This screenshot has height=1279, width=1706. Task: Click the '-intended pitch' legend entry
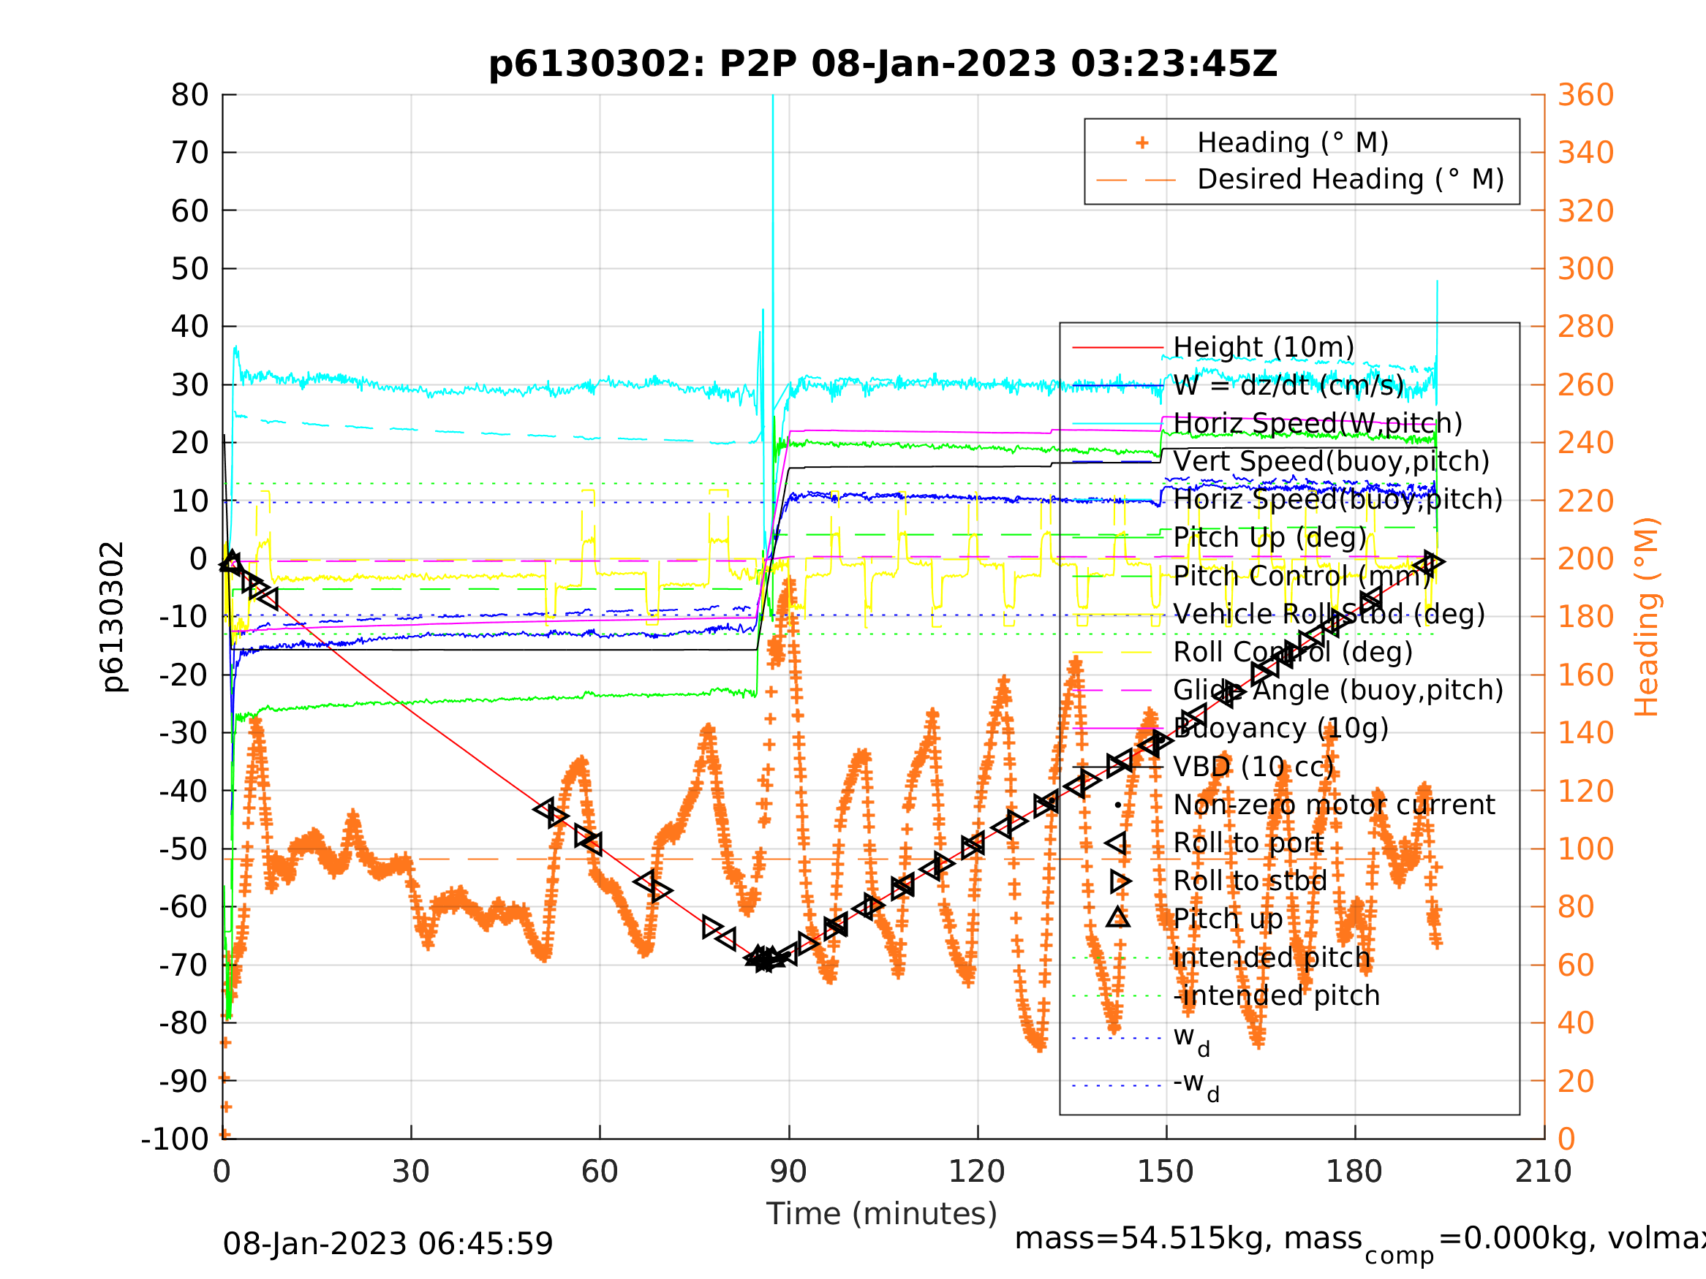tap(1277, 995)
